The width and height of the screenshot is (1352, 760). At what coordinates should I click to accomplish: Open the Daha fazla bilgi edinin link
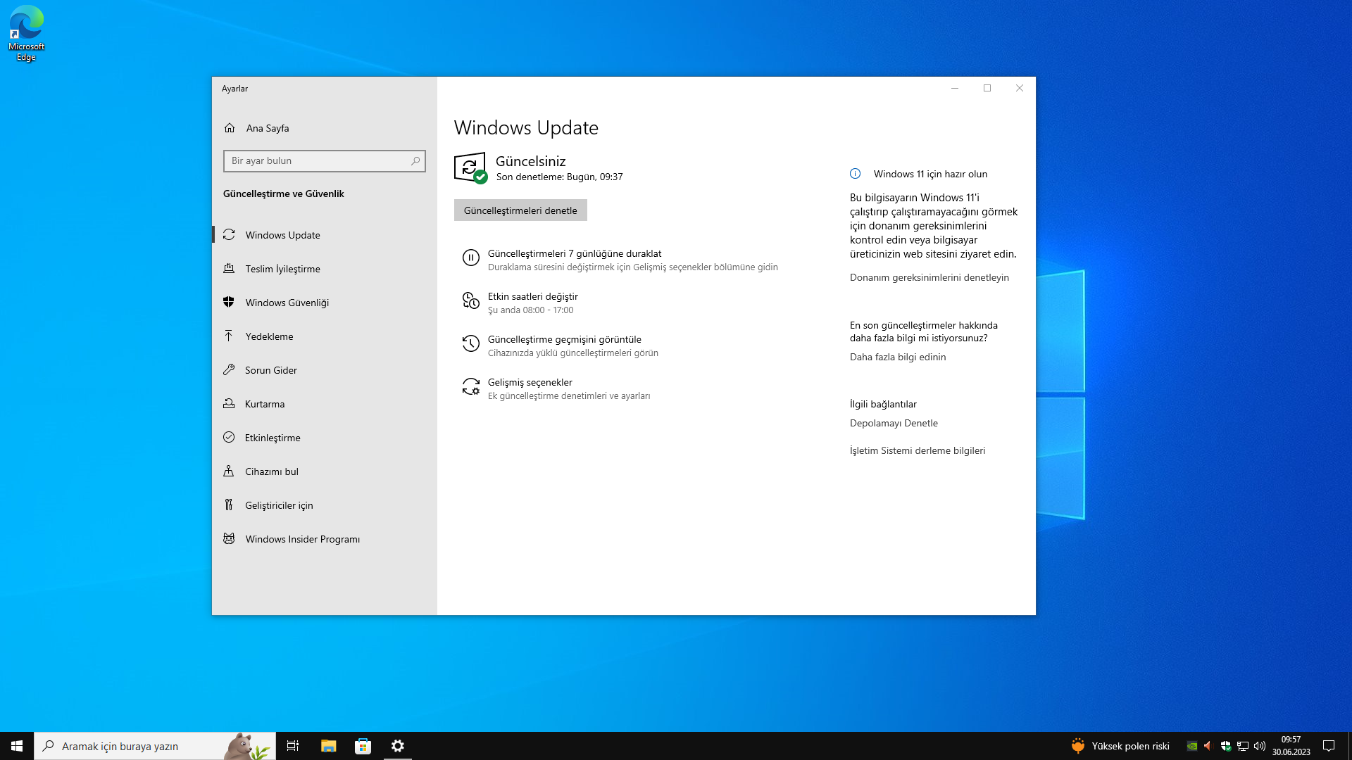(897, 357)
